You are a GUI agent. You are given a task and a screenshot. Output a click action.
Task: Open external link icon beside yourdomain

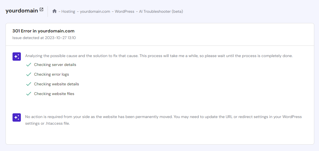tap(41, 10)
